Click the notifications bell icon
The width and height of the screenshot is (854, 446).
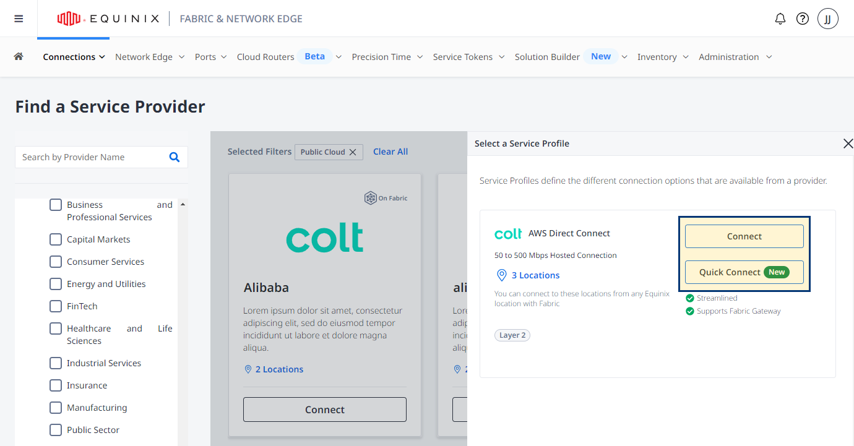coord(780,19)
